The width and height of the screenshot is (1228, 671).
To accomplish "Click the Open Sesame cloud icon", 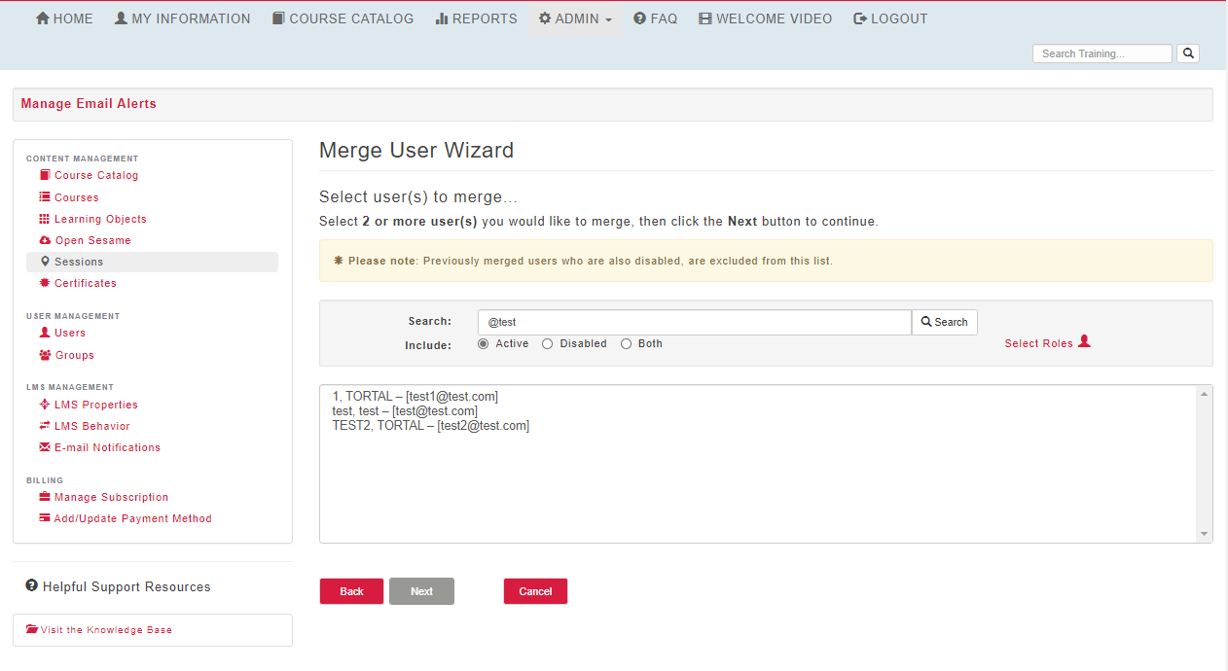I will point(45,240).
